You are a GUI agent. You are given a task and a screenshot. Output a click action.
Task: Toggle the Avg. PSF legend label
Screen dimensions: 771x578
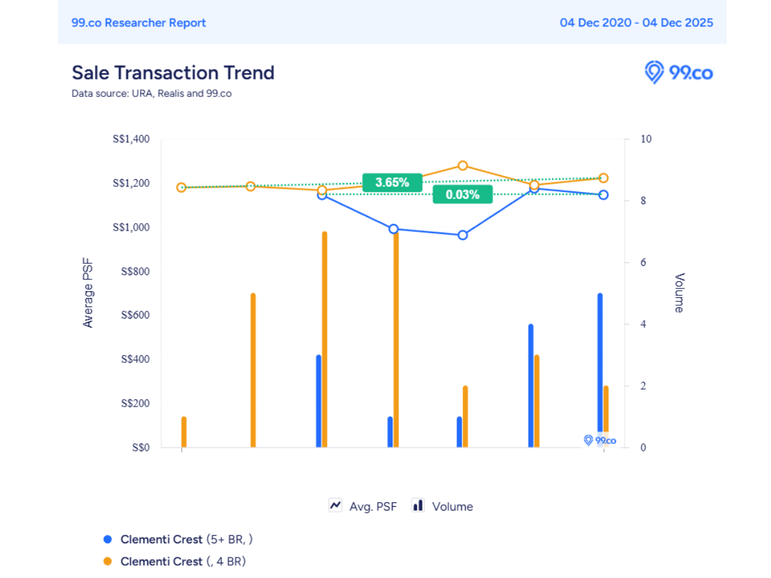pyautogui.click(x=373, y=507)
